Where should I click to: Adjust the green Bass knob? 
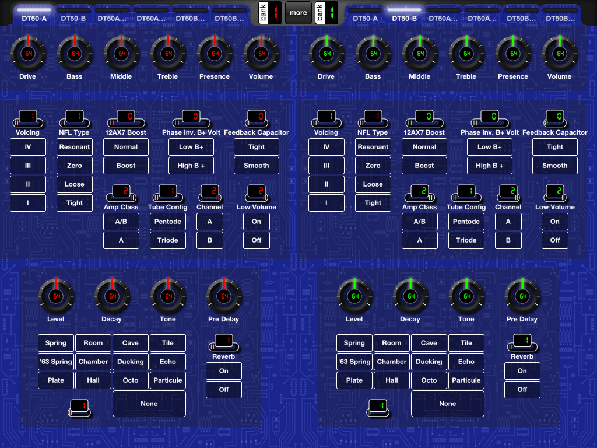click(x=373, y=54)
